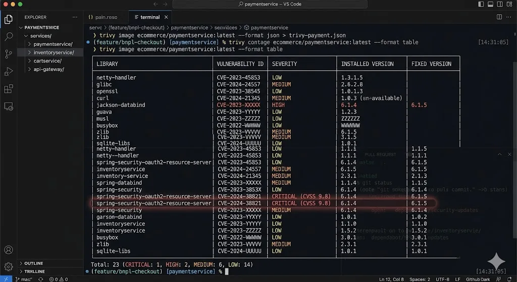517x282 pixels.
Task: Open the Explorer view in activity bar
Action: (9, 19)
